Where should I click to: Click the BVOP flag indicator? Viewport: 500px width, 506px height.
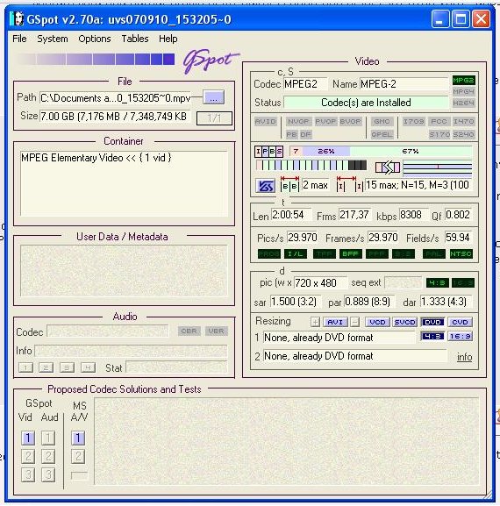pyautogui.click(x=350, y=122)
